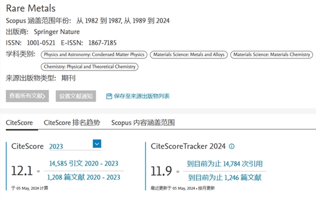Choose the Physical and Theoretical Chemistry tag
Viewport: 316px width, 197px height.
[x=89, y=67]
